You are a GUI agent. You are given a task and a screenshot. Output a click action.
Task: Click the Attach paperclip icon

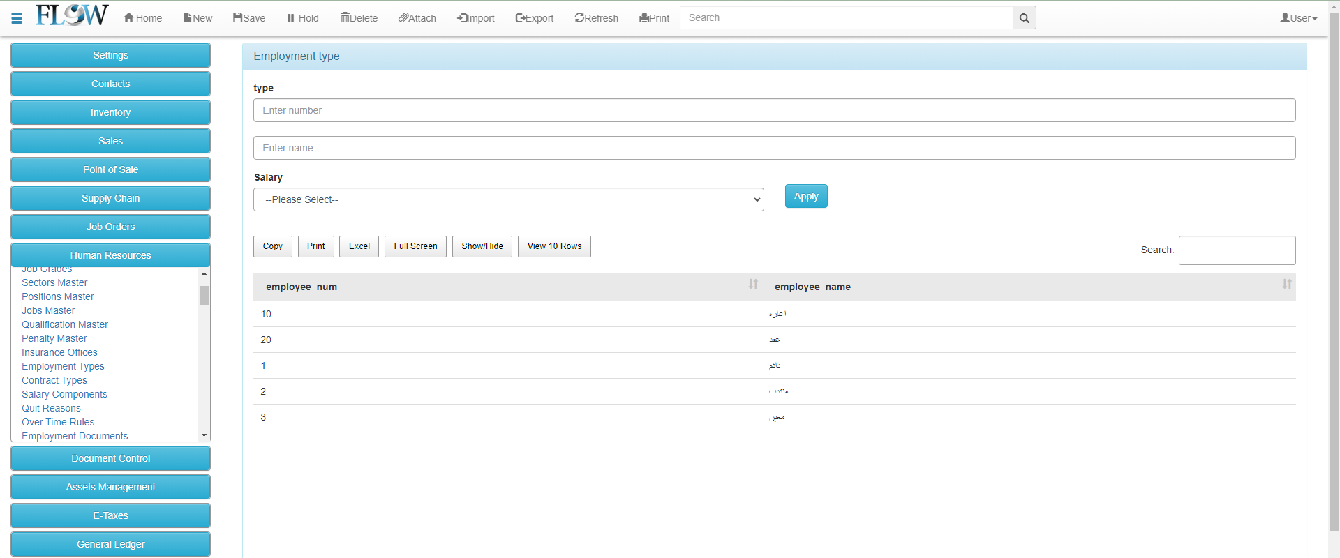[x=403, y=17]
